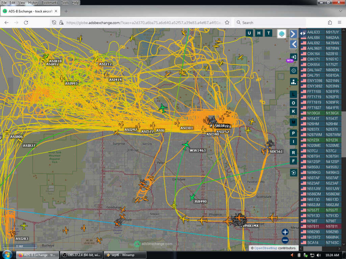This screenshot has height=259, width=346.
Task: Toggle the I map option button
Action: click(293, 141)
